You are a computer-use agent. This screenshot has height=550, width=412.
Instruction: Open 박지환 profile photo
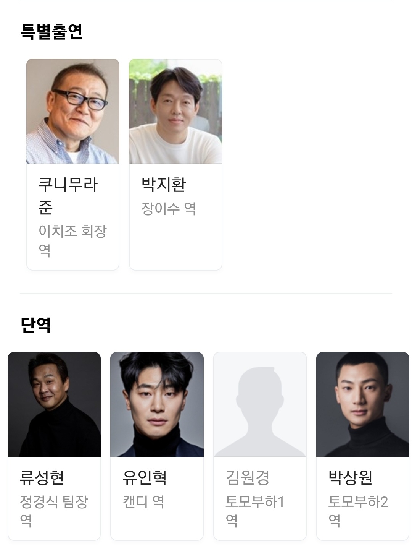(175, 112)
